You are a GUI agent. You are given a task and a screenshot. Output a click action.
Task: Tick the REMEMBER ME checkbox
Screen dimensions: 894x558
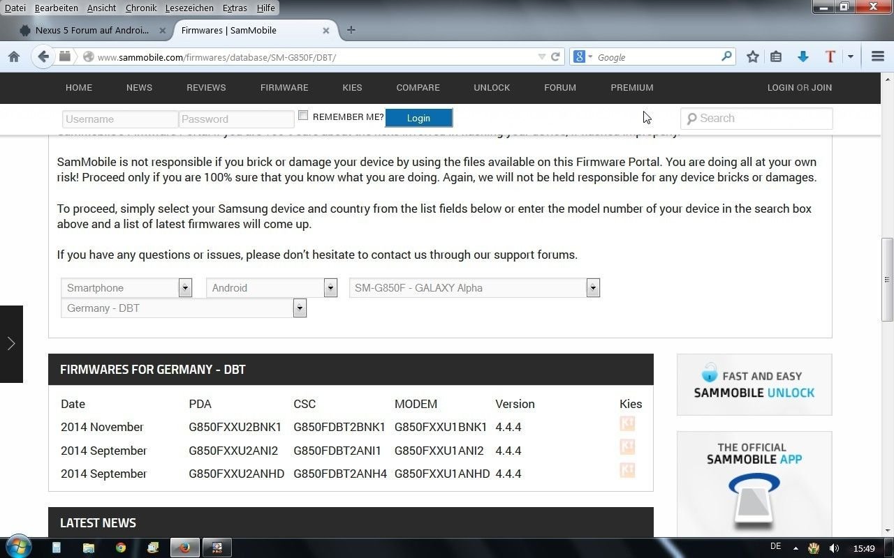(303, 115)
